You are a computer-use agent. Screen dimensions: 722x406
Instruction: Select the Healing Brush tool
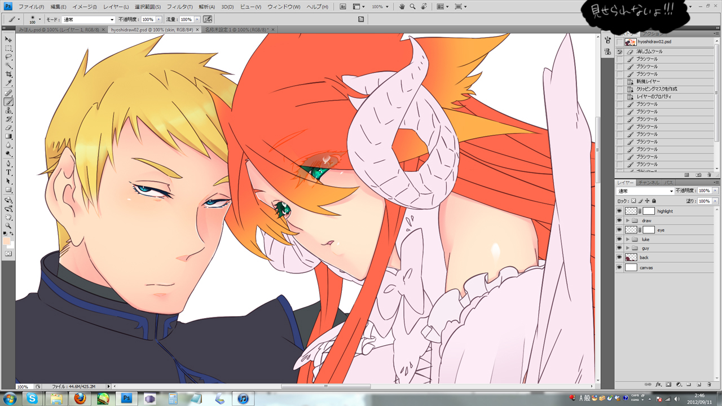coord(8,93)
